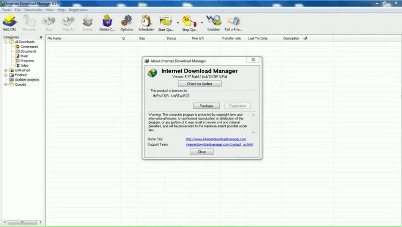Open the Support Team contact_us link
Image resolution: width=402 pixels, height=227 pixels.
pyautogui.click(x=219, y=144)
